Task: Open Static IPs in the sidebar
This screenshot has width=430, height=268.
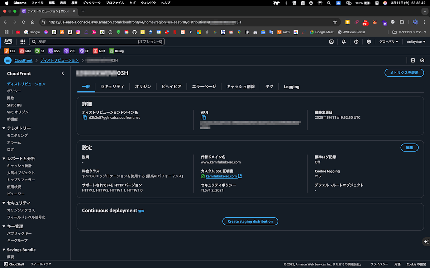Action: click(x=14, y=105)
